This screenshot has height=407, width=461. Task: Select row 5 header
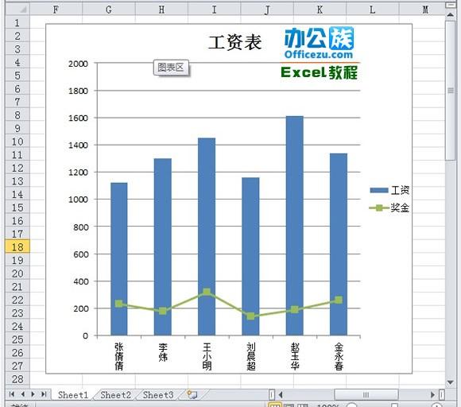(x=17, y=76)
